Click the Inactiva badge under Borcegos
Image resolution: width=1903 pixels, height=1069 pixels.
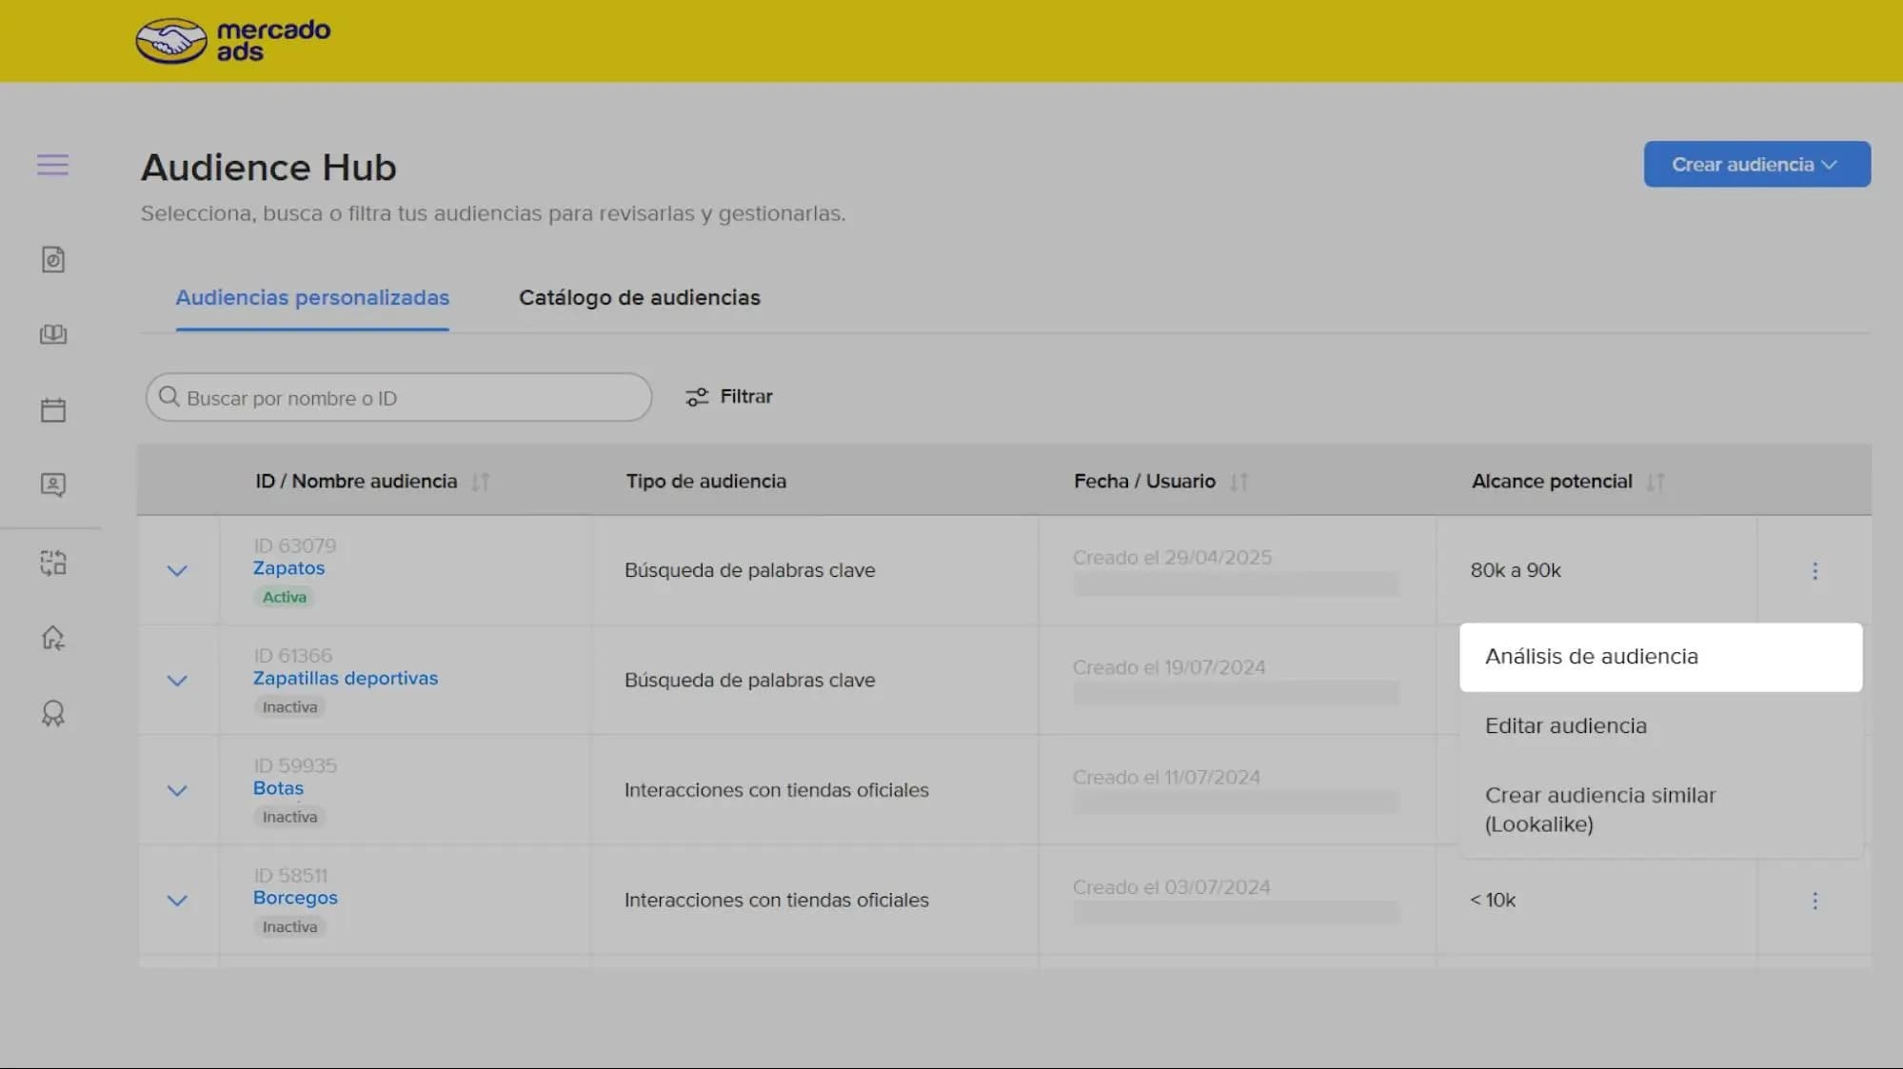click(x=289, y=927)
